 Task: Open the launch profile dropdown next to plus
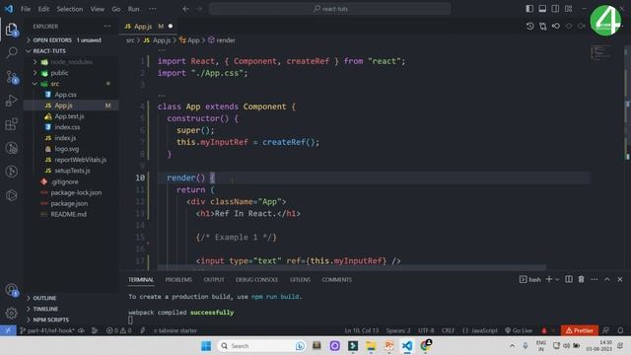click(x=557, y=280)
